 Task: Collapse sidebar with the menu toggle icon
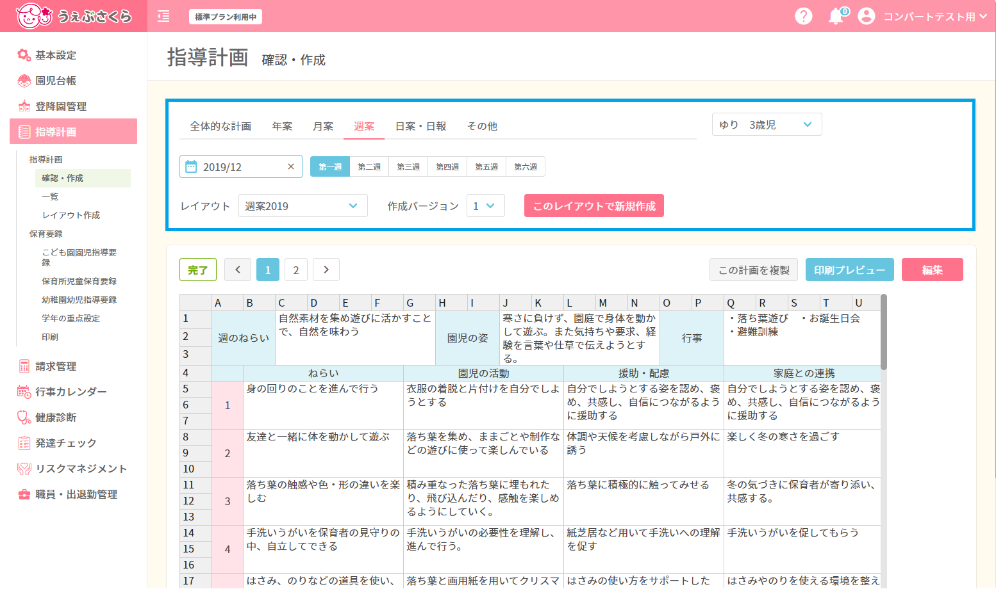163,16
